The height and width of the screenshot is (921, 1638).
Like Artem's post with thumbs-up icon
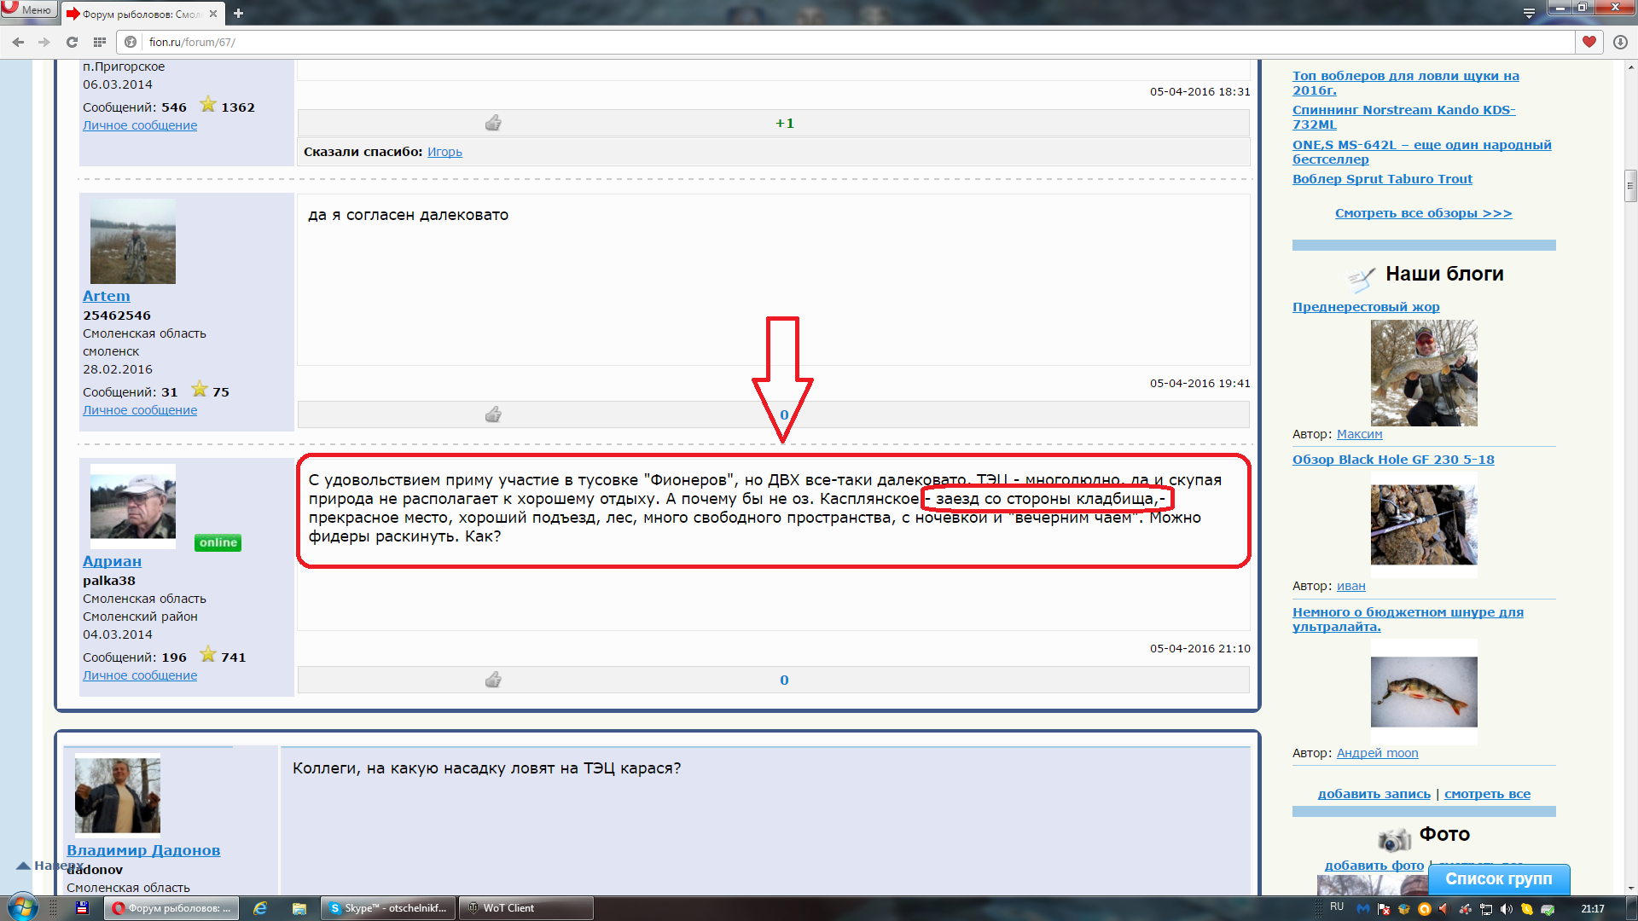point(493,414)
